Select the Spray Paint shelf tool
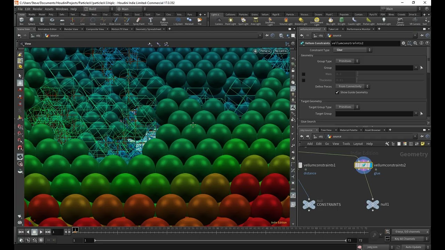 (x=138, y=22)
